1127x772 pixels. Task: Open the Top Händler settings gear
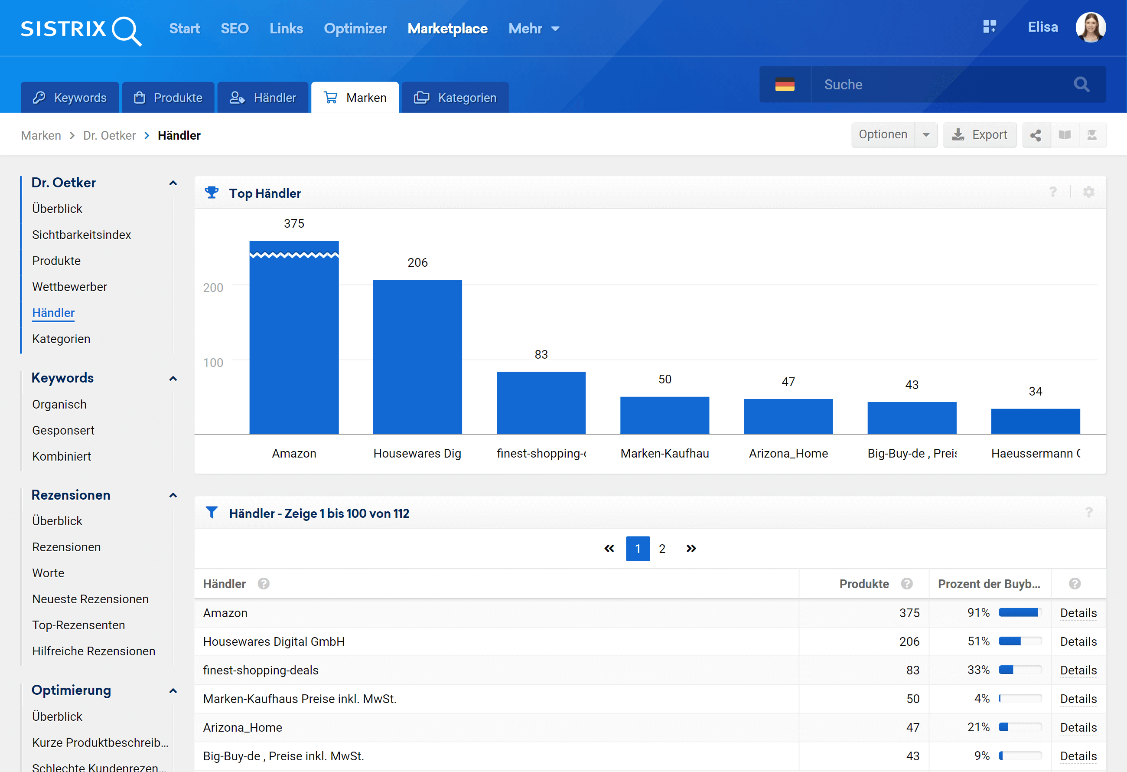(x=1089, y=192)
